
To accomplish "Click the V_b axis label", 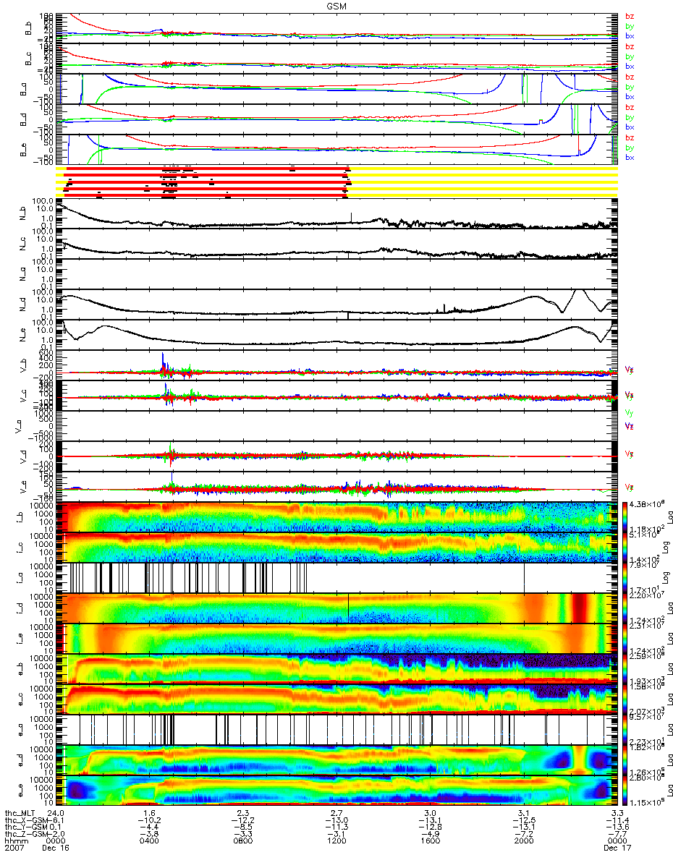I will (25, 367).
